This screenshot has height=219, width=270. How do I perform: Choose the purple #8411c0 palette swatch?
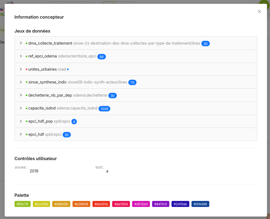(x=161, y=204)
